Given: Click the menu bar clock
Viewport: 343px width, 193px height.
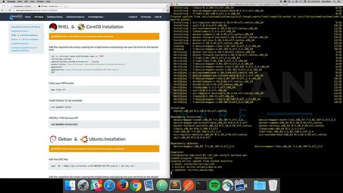Looking at the screenshot, I should pos(314,1).
